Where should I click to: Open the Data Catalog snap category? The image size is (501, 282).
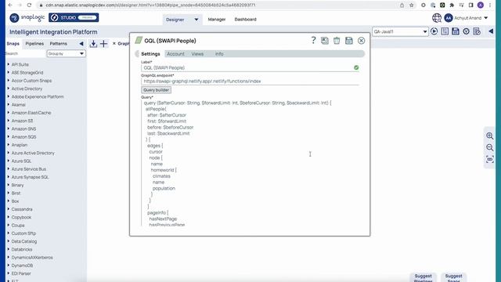pos(24,241)
